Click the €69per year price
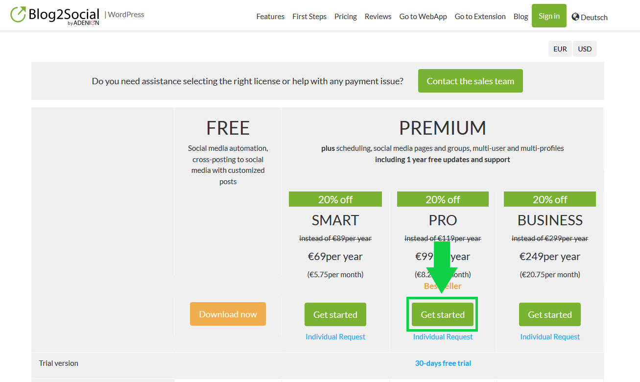640x382 pixels. click(x=335, y=256)
